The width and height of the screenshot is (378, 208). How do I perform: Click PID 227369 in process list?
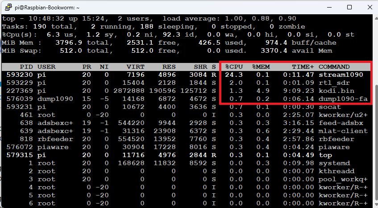20,91
